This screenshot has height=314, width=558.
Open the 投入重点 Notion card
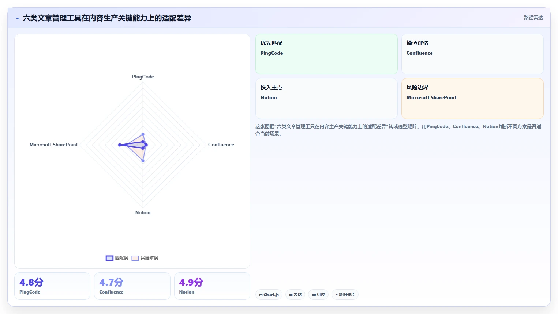(326, 99)
